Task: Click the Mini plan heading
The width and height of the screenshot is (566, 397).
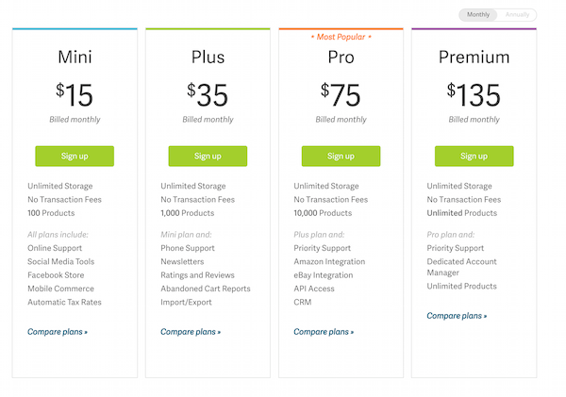Action: pos(75,58)
